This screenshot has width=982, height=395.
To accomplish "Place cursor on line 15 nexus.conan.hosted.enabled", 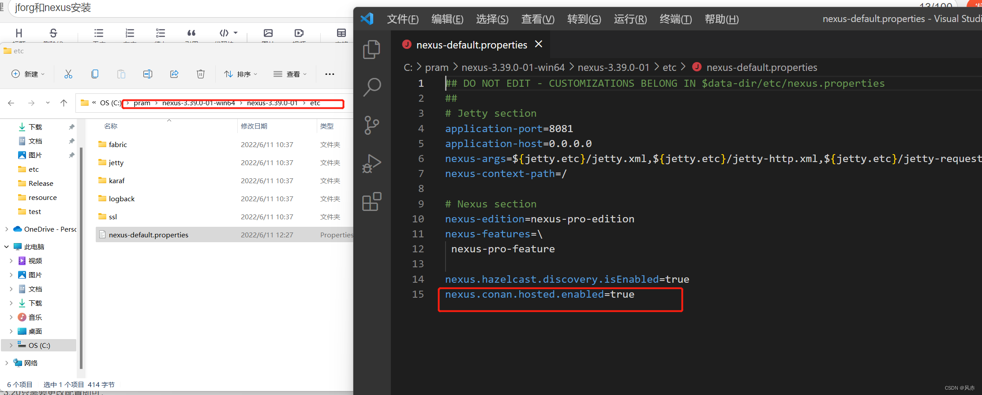I will tap(540, 294).
